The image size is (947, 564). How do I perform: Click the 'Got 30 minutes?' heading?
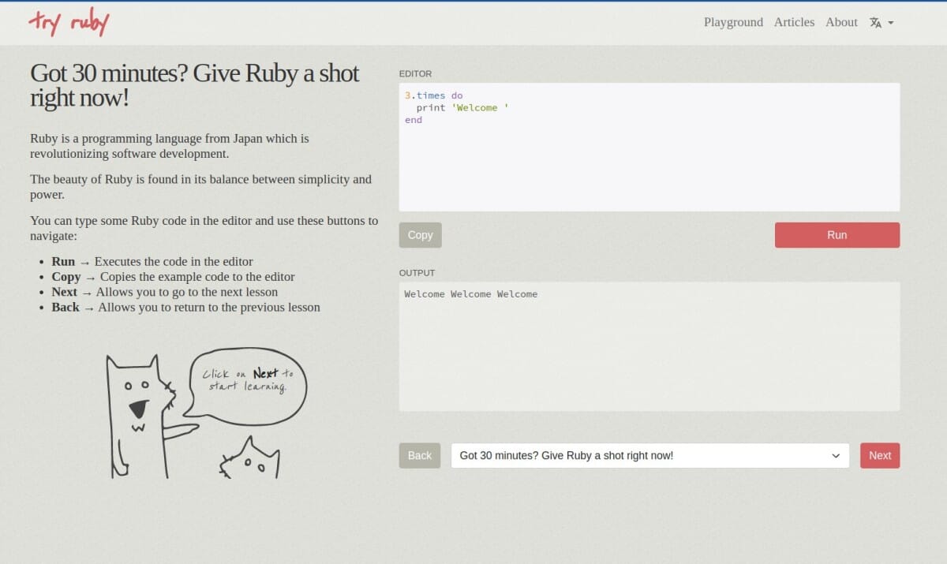(194, 85)
